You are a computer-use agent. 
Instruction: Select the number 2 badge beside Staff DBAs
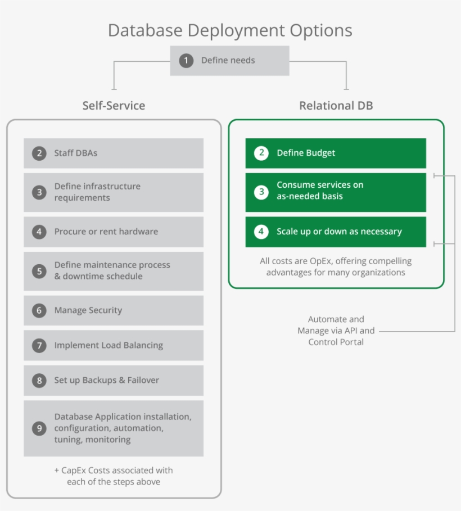coord(39,153)
